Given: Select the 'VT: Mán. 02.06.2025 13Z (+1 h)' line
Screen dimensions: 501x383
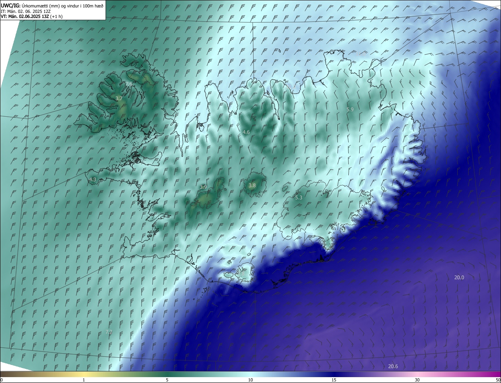Looking at the screenshot, I should click(32, 16).
